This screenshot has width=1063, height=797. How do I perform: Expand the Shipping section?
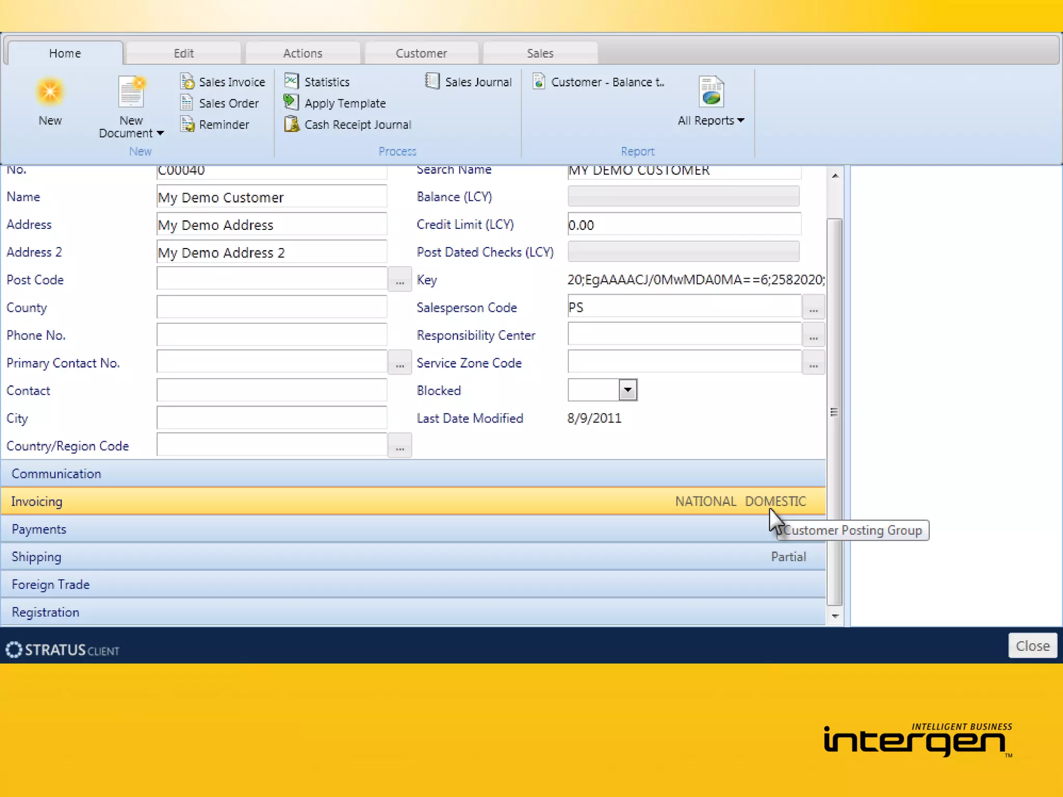coord(413,557)
